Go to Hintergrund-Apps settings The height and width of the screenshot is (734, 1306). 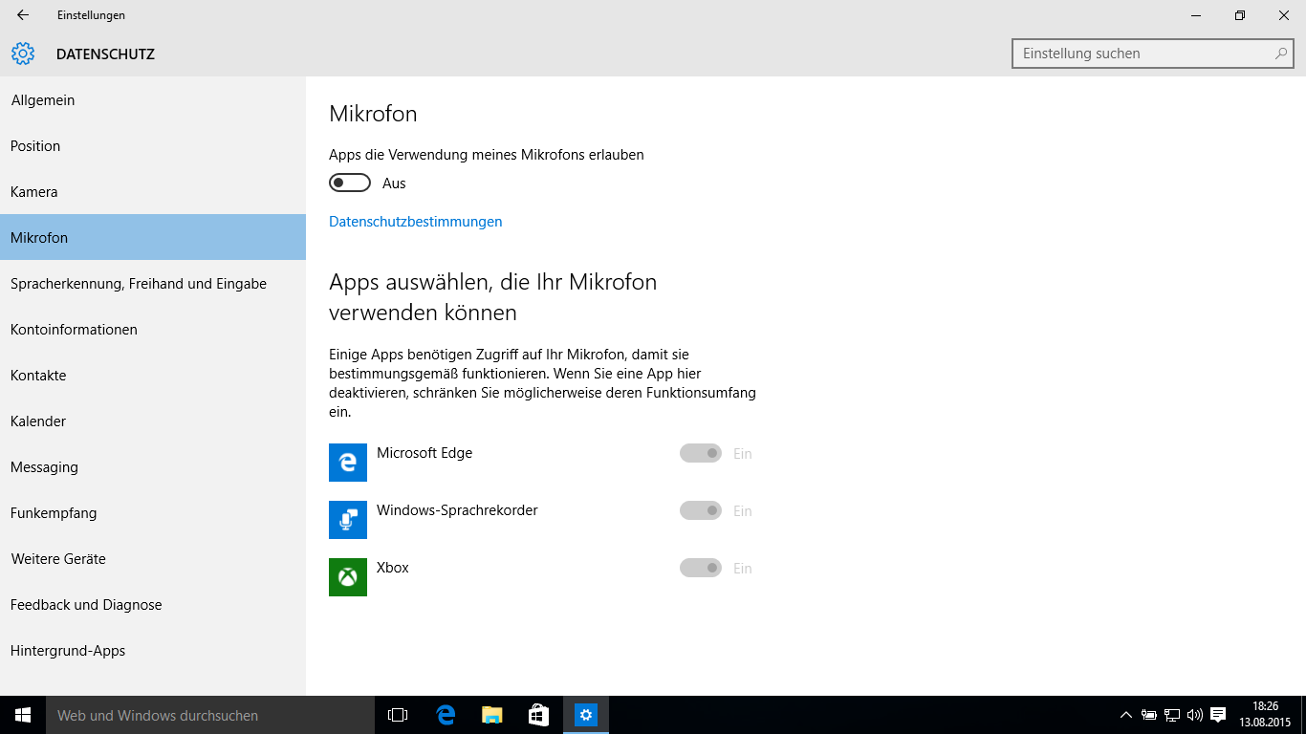point(68,651)
